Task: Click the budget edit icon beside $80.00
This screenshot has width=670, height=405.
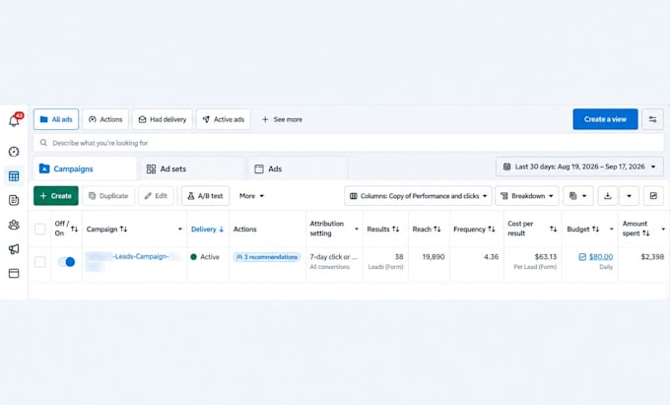Action: (x=582, y=257)
